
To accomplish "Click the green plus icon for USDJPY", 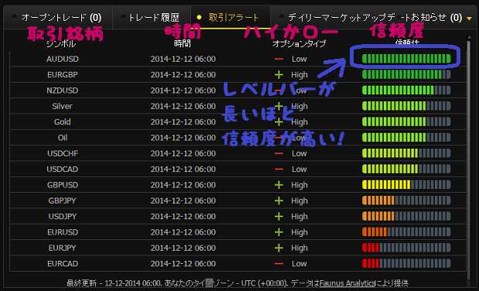I will tap(279, 217).
